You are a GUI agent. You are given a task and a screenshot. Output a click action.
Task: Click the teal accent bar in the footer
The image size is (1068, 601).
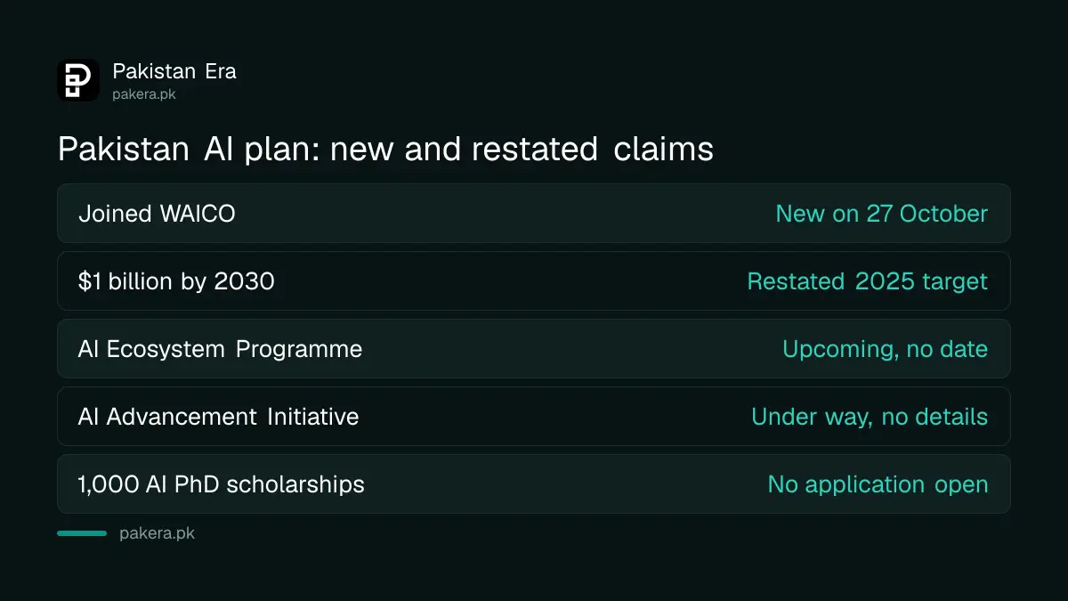click(82, 533)
